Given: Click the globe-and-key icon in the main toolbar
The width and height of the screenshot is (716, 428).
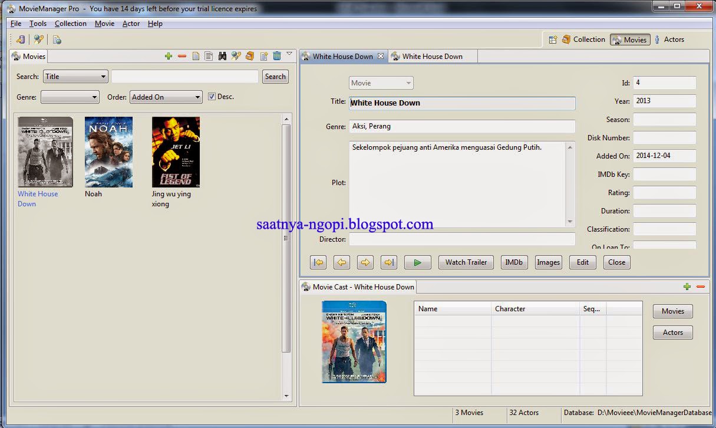Looking at the screenshot, I should tap(38, 39).
